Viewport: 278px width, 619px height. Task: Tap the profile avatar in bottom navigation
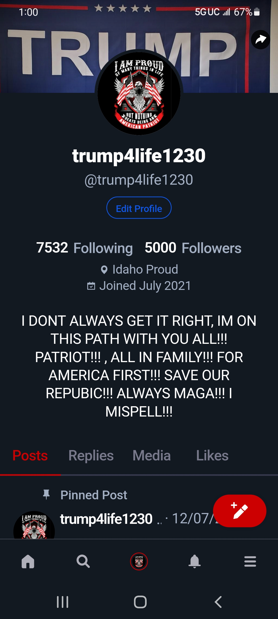pyautogui.click(x=139, y=561)
